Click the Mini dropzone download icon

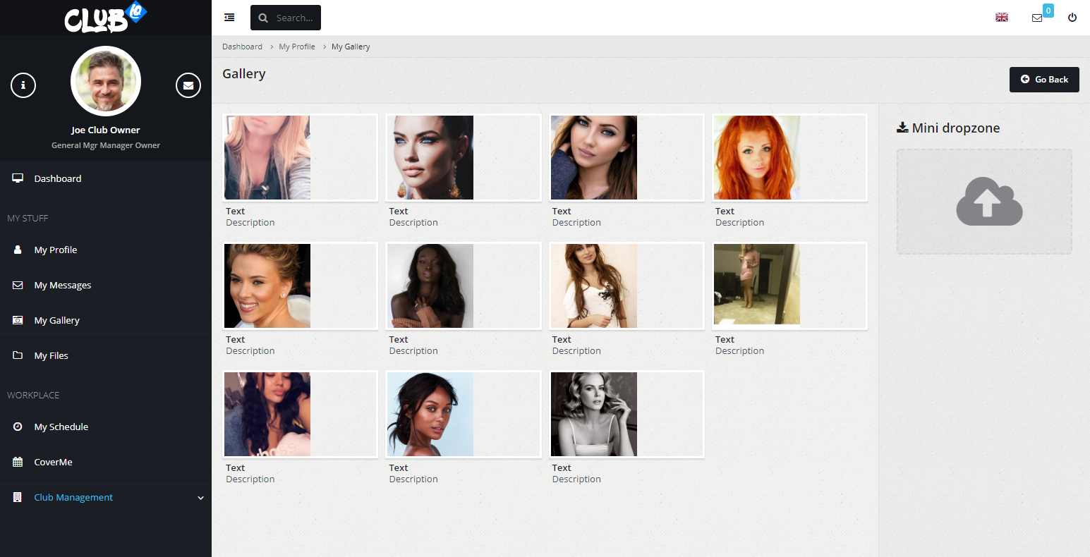[x=902, y=128]
